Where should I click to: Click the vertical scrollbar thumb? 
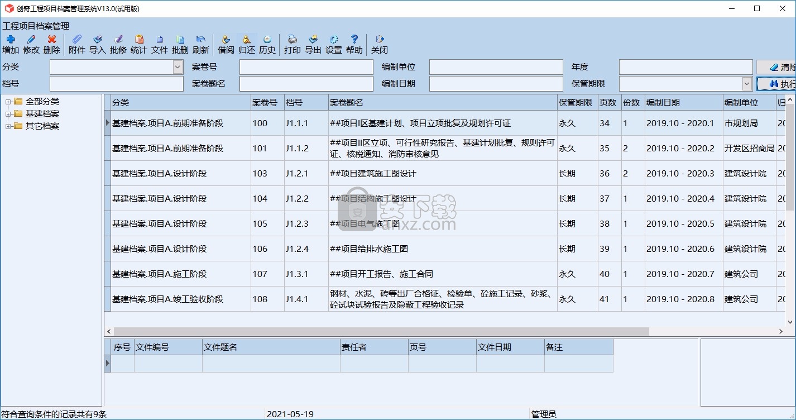click(x=790, y=157)
